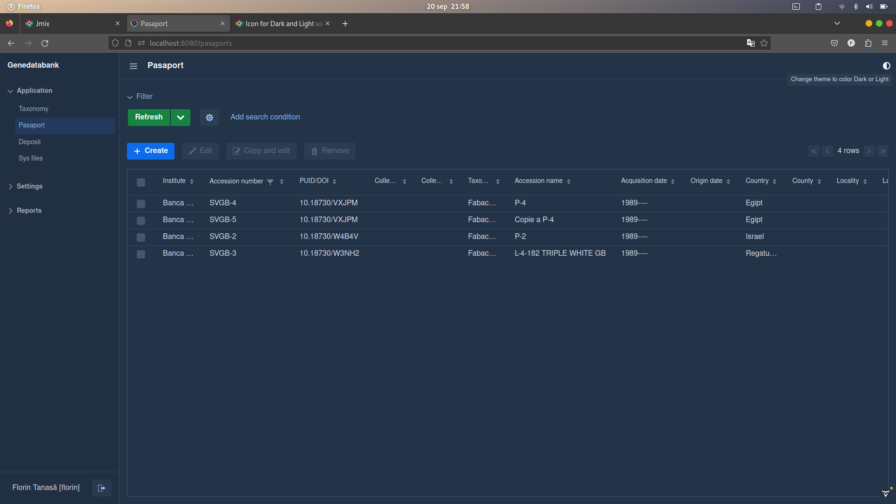Click the logout icon beside Florin Tanasă
Image resolution: width=896 pixels, height=504 pixels.
(101, 488)
